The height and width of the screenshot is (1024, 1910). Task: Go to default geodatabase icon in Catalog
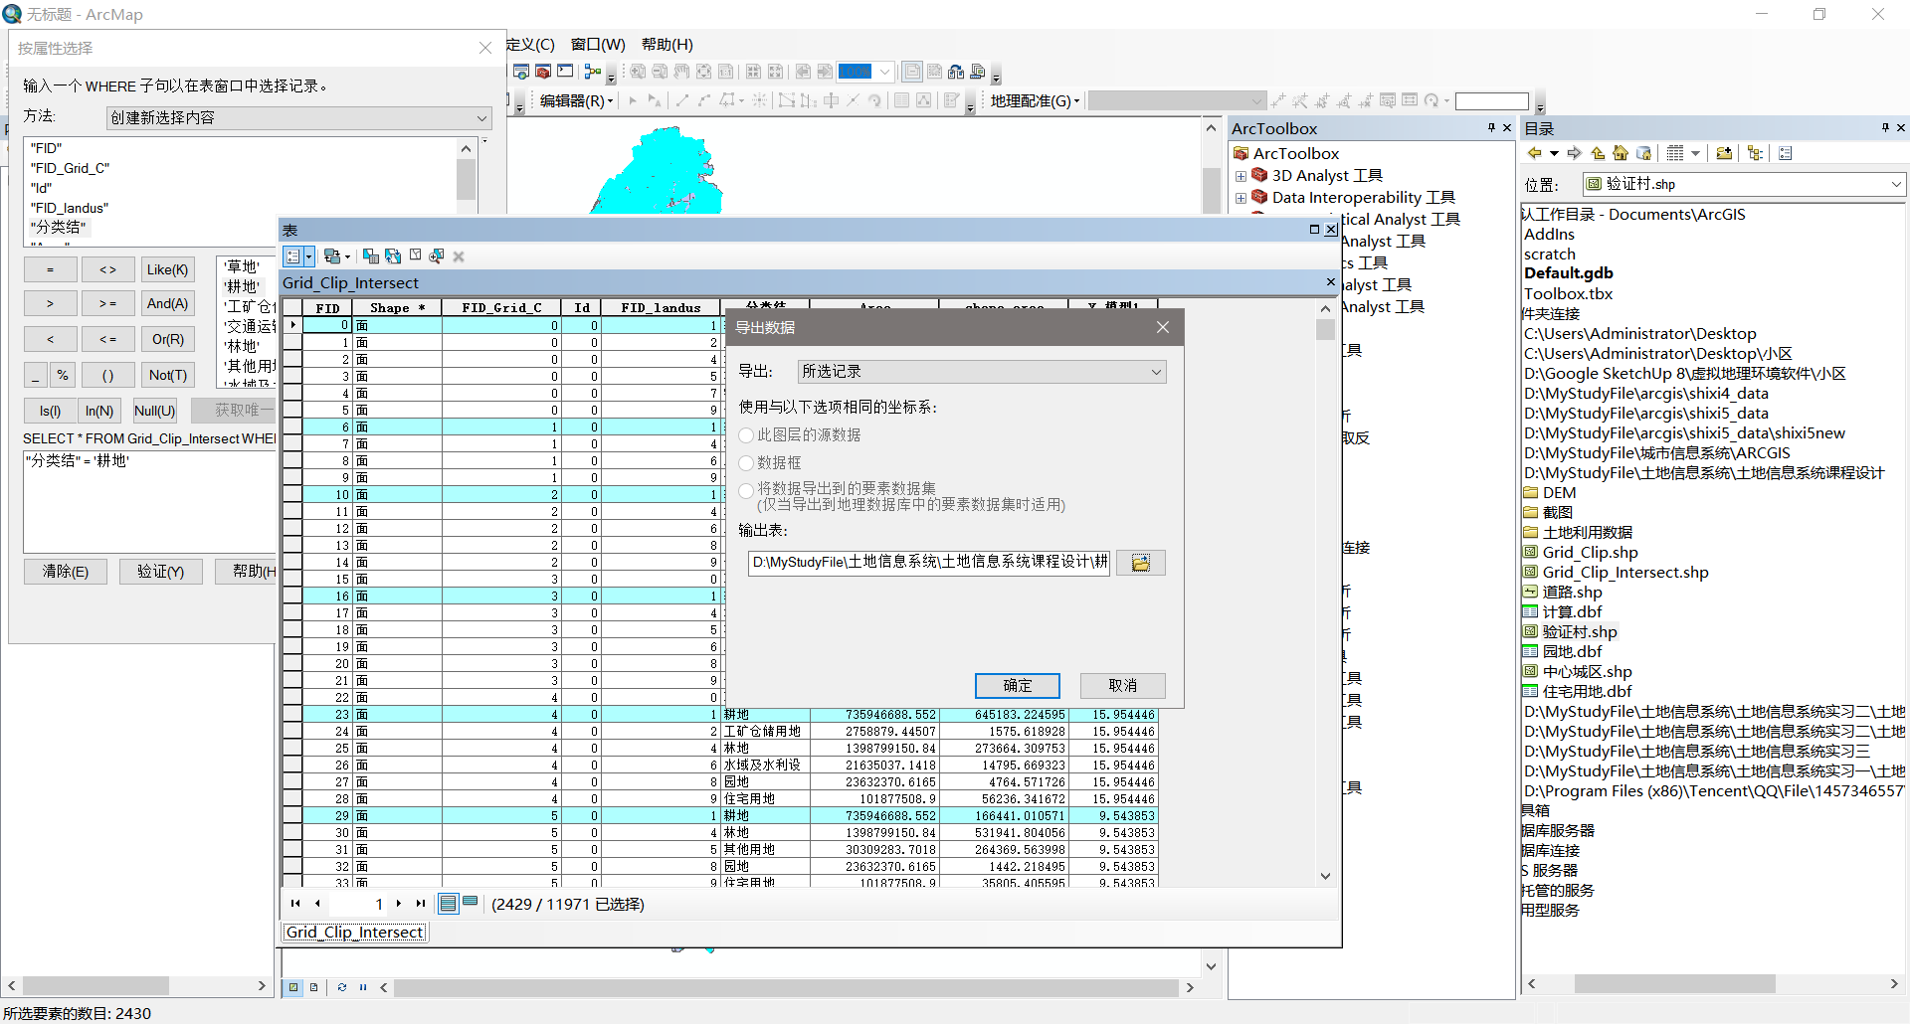pyautogui.click(x=1644, y=153)
